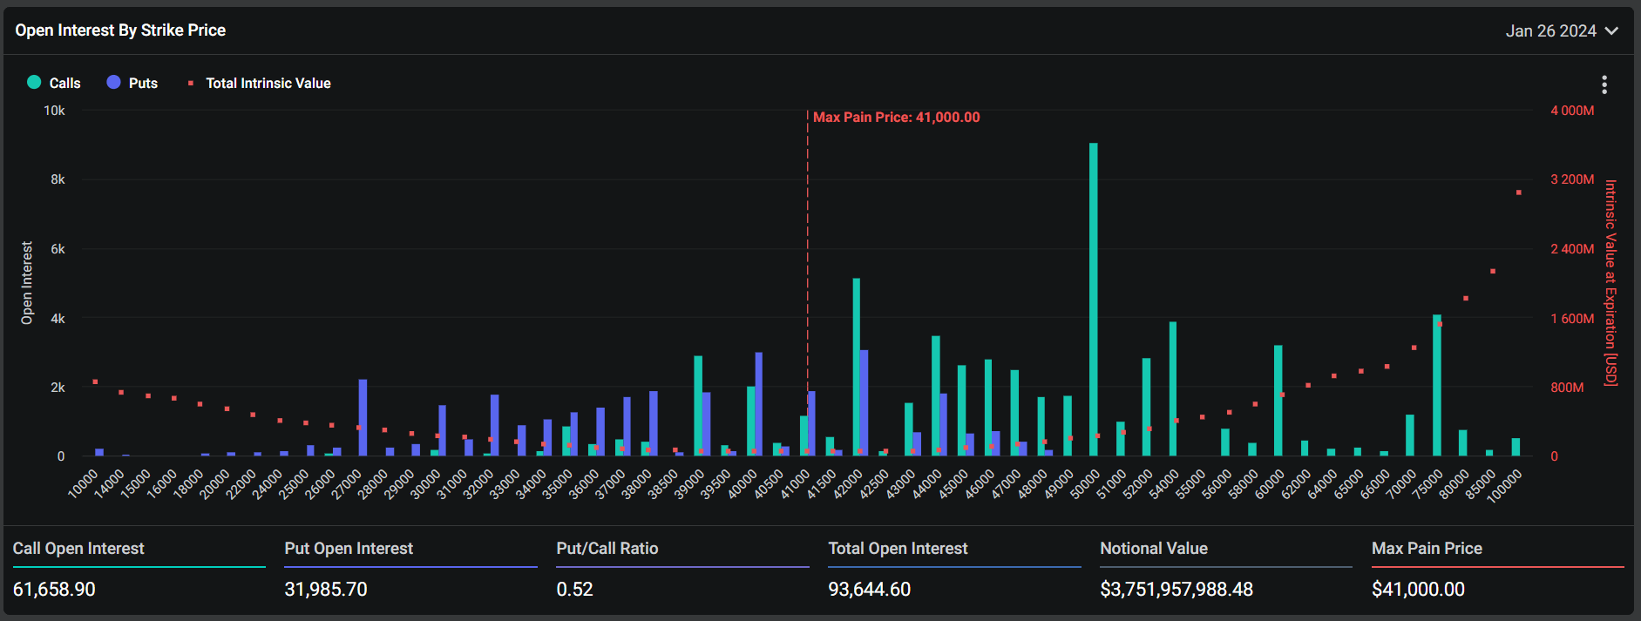The image size is (1641, 621).
Task: Click the Total Open Interest value 93,644.60
Action: 869,590
